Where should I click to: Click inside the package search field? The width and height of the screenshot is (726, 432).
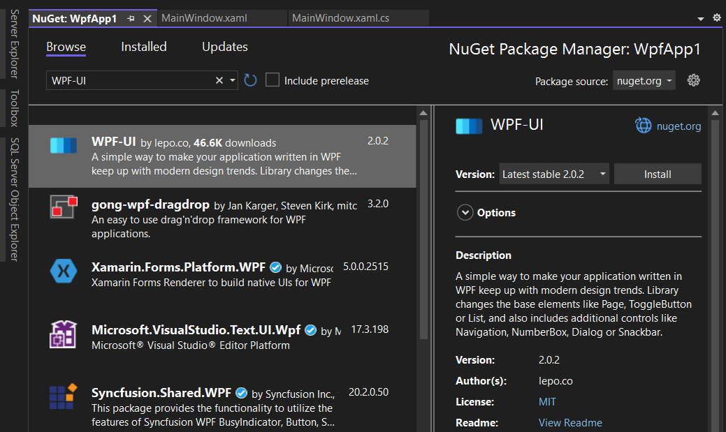click(129, 80)
